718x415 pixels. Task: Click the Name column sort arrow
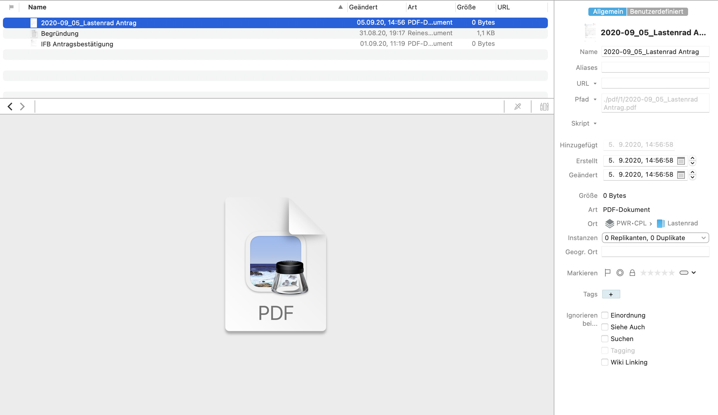coord(341,7)
